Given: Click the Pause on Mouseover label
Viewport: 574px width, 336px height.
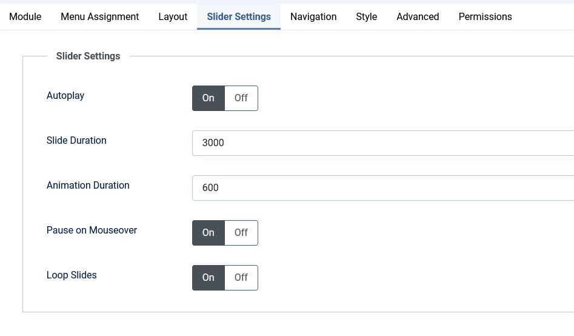Looking at the screenshot, I should point(92,230).
